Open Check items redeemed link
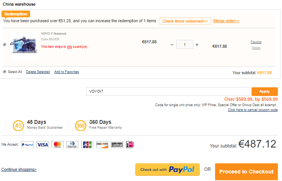 [x=185, y=21]
